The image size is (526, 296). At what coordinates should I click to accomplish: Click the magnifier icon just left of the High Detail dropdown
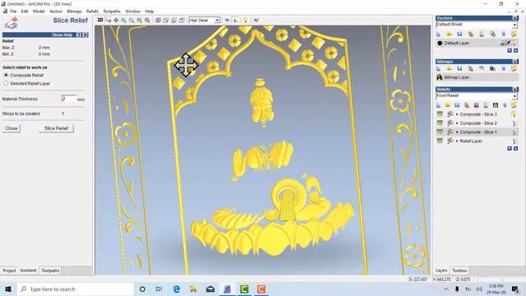147,21
